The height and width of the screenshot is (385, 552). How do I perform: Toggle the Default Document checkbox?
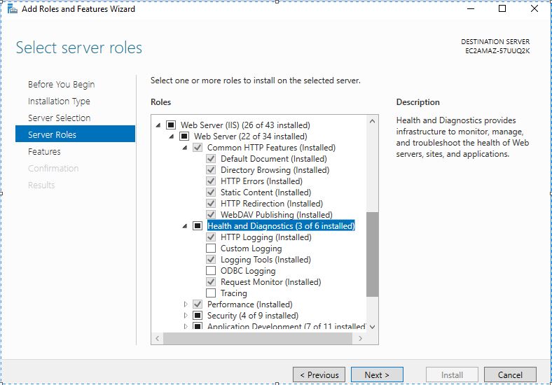click(211, 159)
